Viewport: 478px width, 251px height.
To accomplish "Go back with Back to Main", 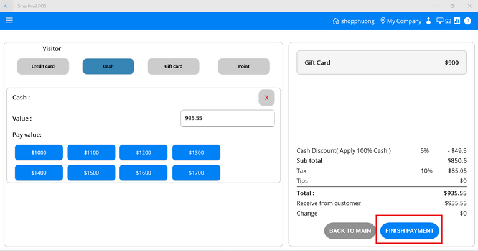I will click(350, 231).
